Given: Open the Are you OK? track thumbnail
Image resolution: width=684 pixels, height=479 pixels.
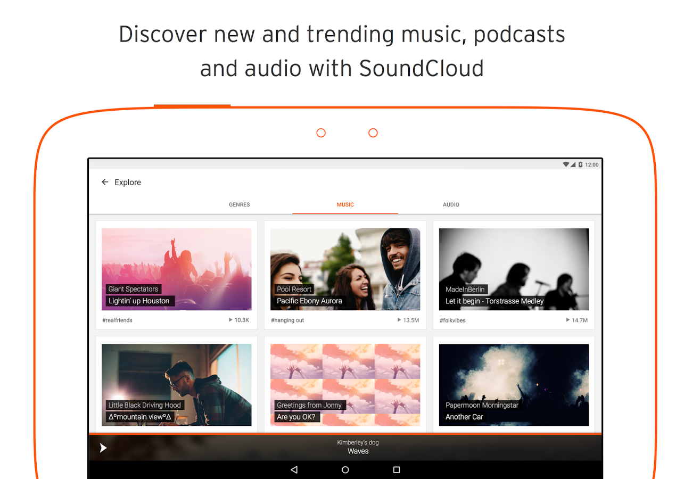Looking at the screenshot, I should (345, 385).
